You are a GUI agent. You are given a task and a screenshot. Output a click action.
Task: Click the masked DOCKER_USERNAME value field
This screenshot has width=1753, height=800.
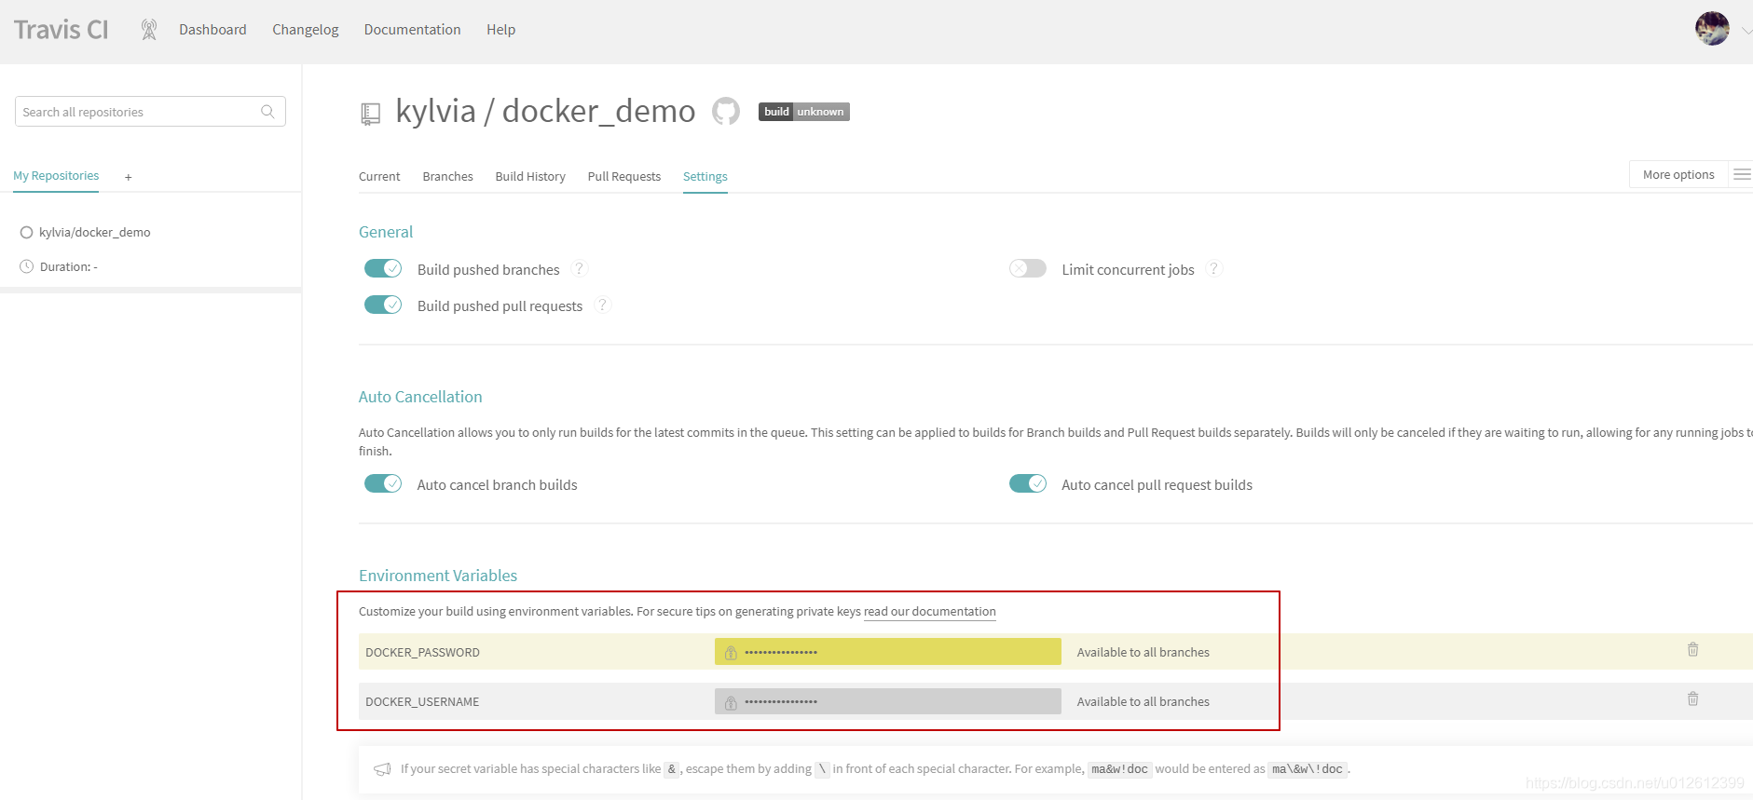888,701
